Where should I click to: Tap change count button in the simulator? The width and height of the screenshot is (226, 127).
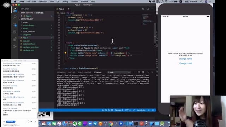pos(185,63)
